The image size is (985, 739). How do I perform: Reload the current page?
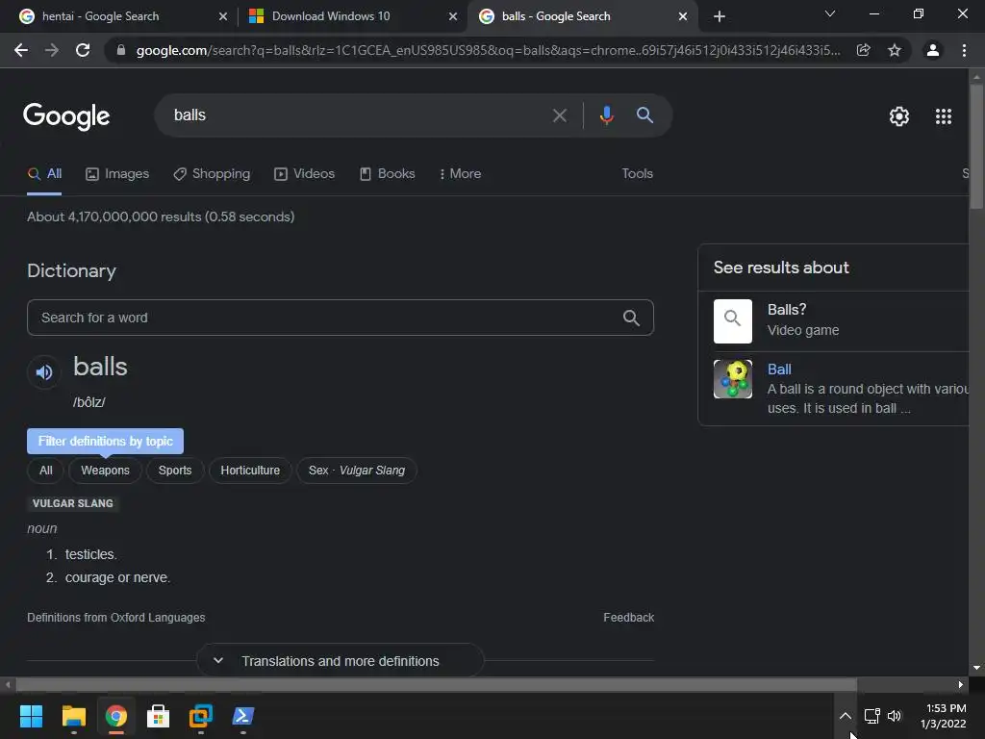[83, 50]
